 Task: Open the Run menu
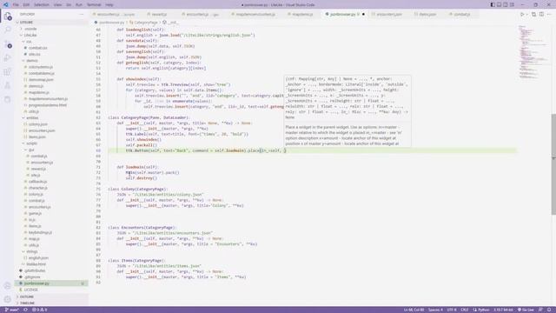click(79, 5)
